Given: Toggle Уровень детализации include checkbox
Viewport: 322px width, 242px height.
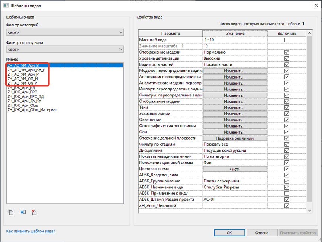Looking at the screenshot, I should (287, 58).
